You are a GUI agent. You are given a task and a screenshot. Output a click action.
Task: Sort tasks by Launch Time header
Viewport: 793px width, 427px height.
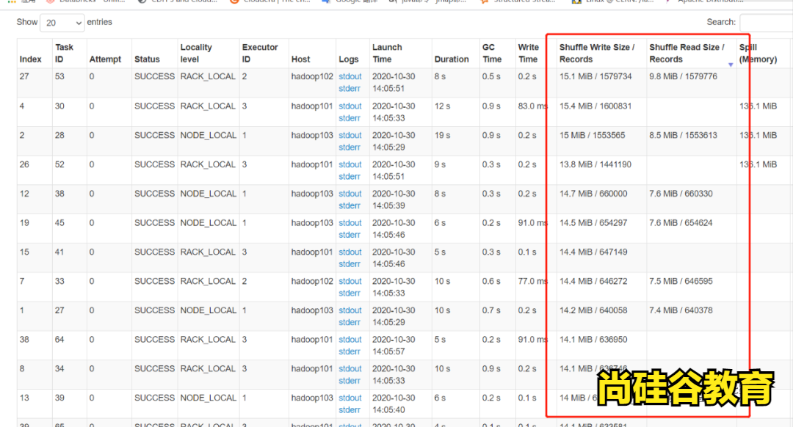[387, 54]
